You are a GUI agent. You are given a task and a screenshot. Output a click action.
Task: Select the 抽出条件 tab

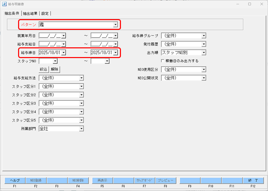tap(12, 13)
